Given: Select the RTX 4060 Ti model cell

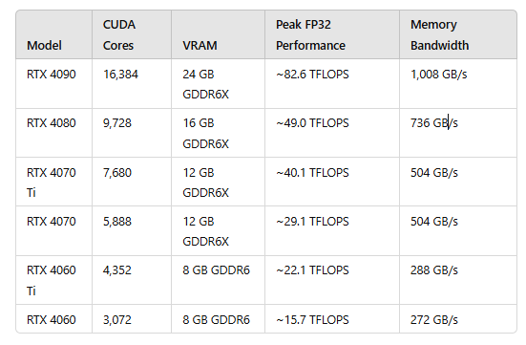Looking at the screenshot, I should [52, 280].
